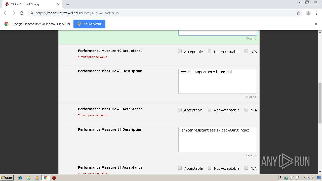Click the browser forward arrow
Image resolution: width=322 pixels, height=181 pixels.
coord(14,13)
